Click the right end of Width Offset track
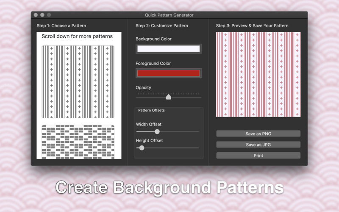Viewport: 339px width, 212px height. point(197,131)
